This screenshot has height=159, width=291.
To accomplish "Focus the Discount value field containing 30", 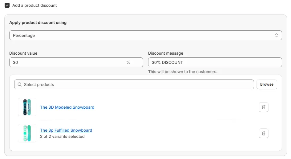I will pos(68,62).
